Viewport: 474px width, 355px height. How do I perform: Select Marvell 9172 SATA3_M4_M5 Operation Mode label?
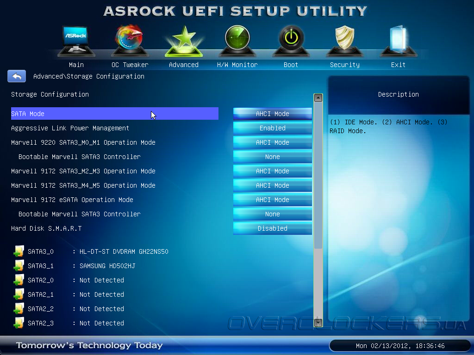83,185
